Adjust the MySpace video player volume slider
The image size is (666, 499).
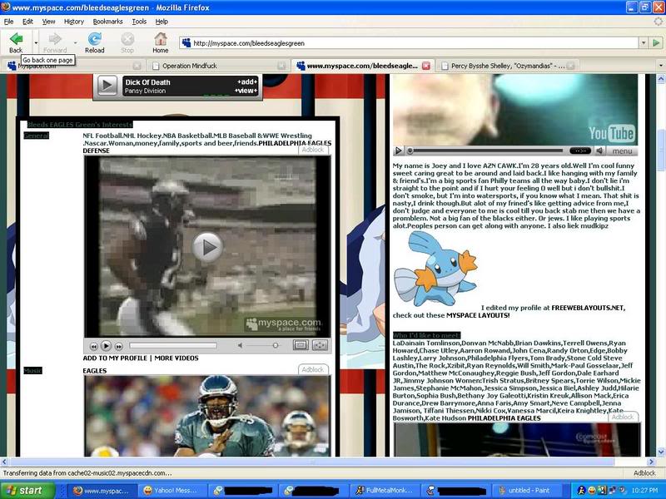(x=276, y=345)
